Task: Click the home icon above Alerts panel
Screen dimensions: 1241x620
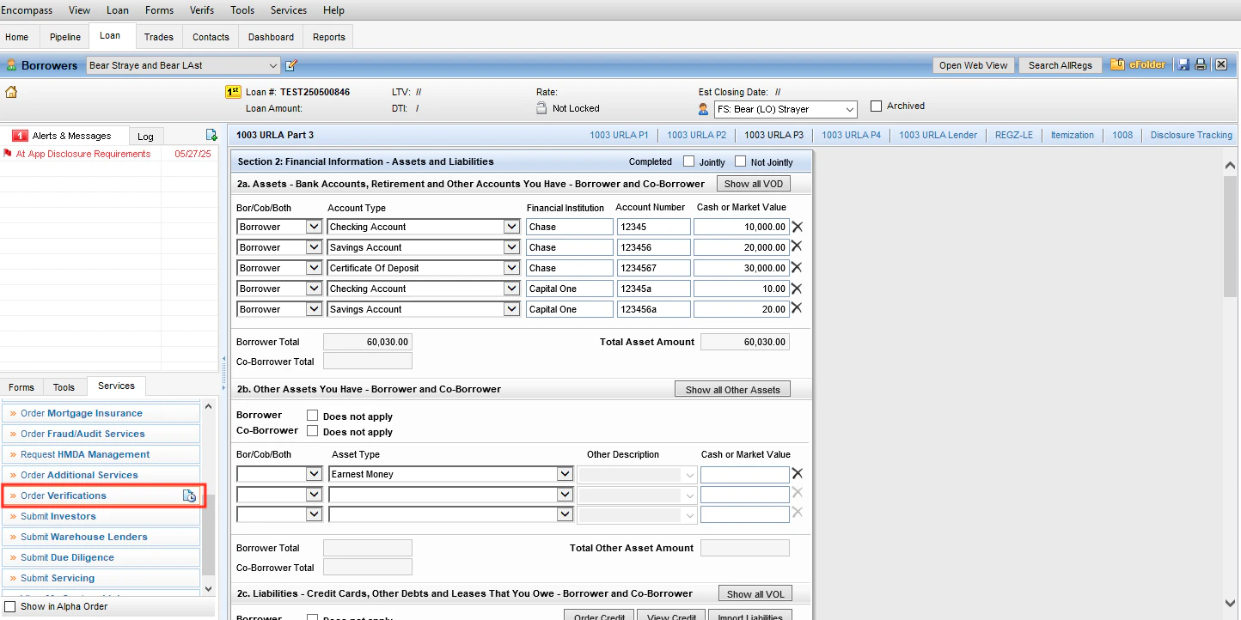Action: [x=11, y=90]
